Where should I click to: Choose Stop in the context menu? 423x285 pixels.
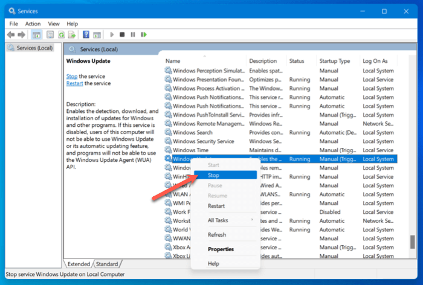[213, 175]
